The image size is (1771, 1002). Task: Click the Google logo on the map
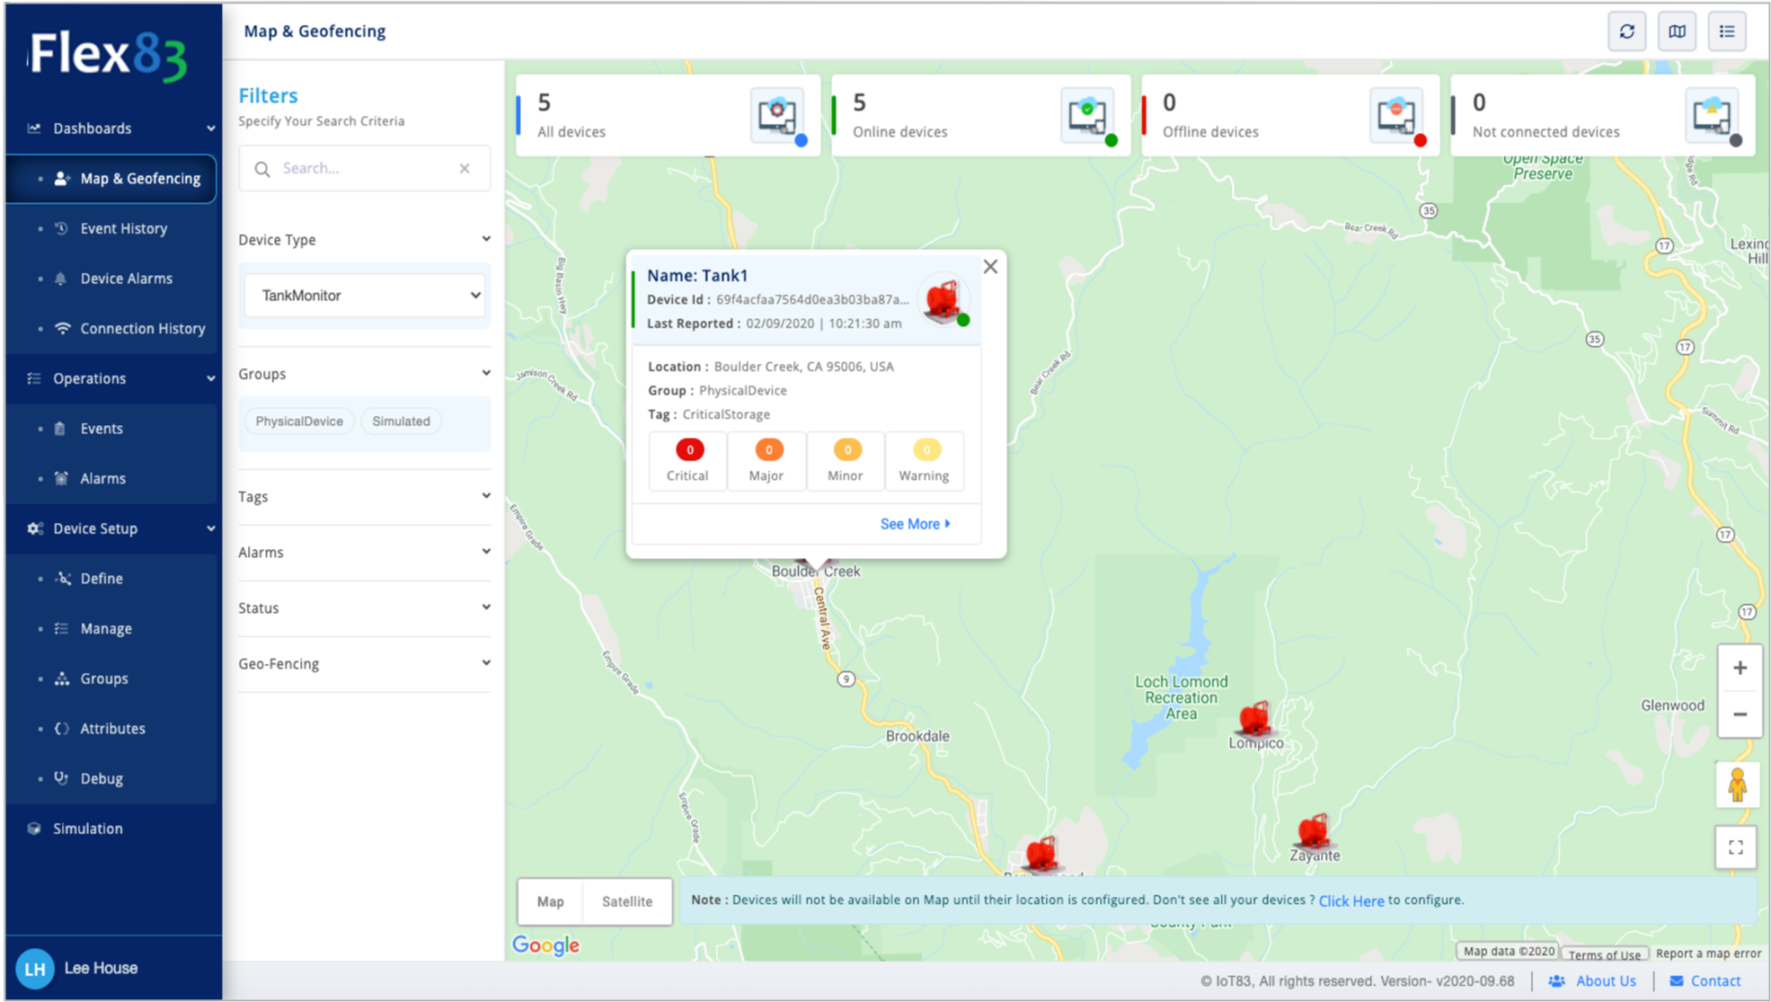[x=546, y=945]
